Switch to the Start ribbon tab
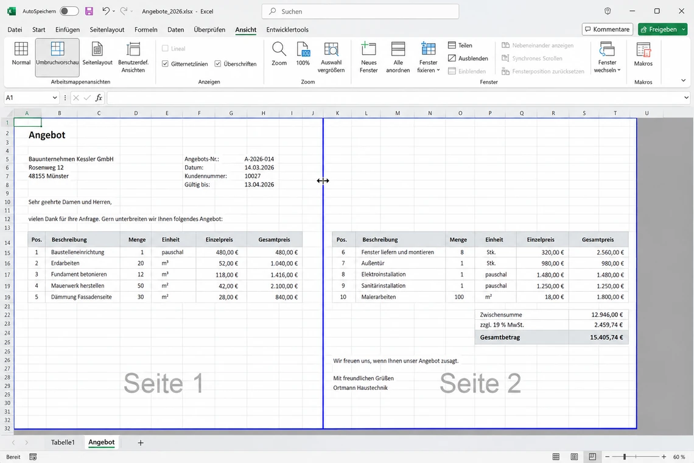Screen dimensions: 694x463 [x=38, y=30]
